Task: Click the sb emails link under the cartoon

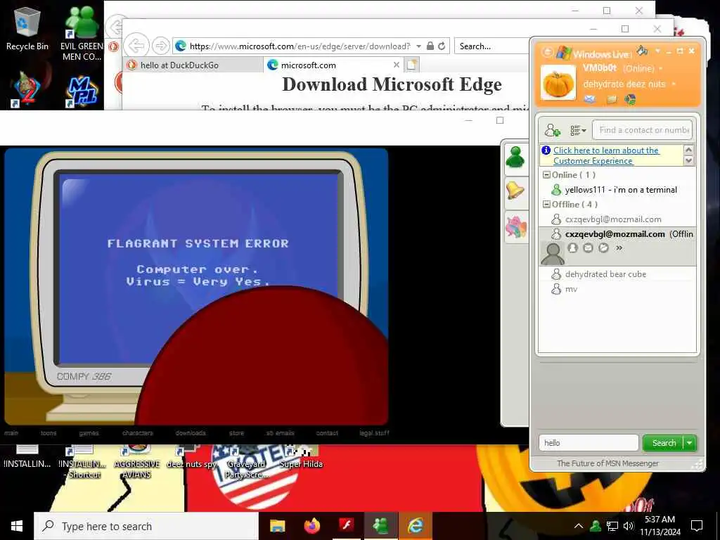Action: pos(280,433)
